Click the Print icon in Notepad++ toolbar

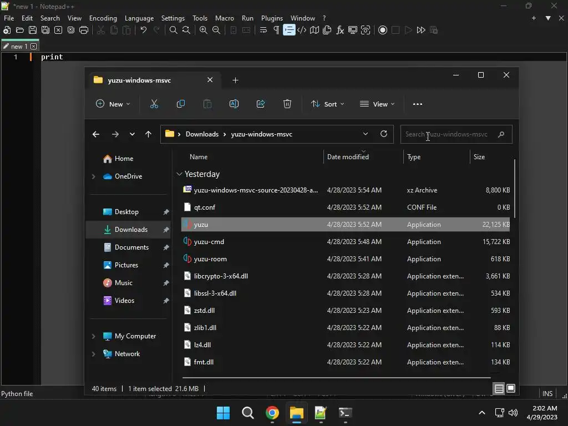[84, 30]
